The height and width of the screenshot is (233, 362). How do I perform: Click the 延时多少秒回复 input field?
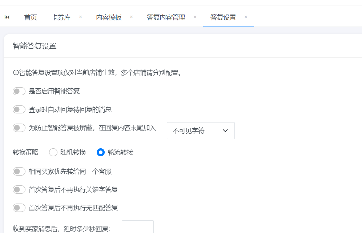[x=137, y=227]
